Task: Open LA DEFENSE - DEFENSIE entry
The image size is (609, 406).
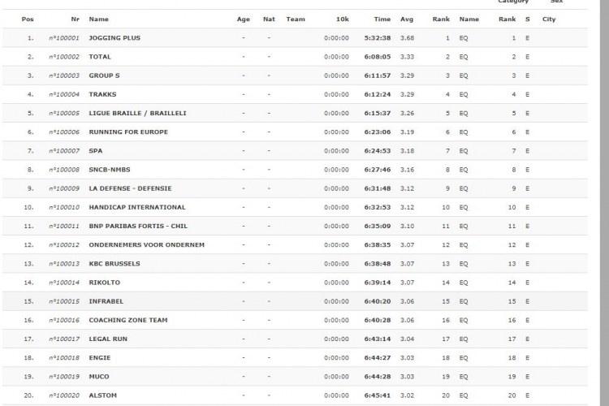Action: point(130,188)
